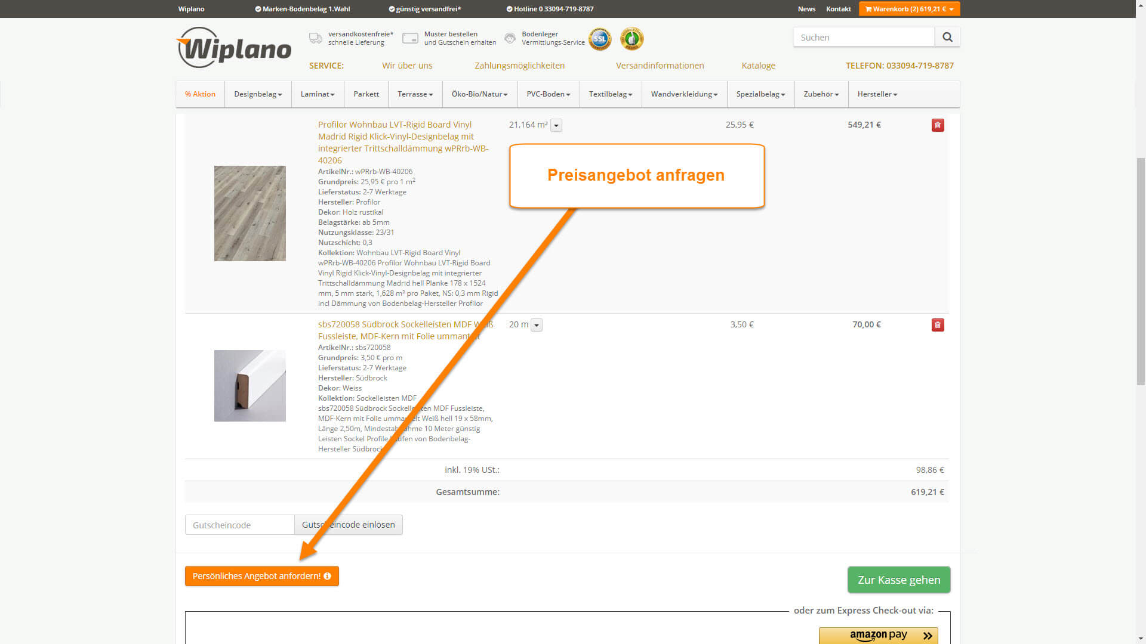
Task: Open the Warenkorb cart dropdown
Action: pyautogui.click(x=909, y=9)
